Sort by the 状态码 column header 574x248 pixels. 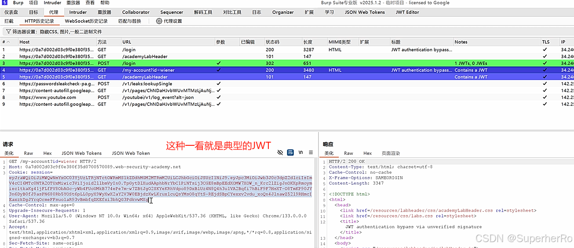click(283, 42)
